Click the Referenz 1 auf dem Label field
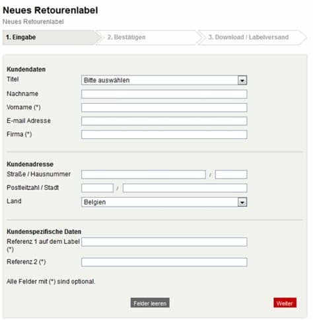 (164, 242)
